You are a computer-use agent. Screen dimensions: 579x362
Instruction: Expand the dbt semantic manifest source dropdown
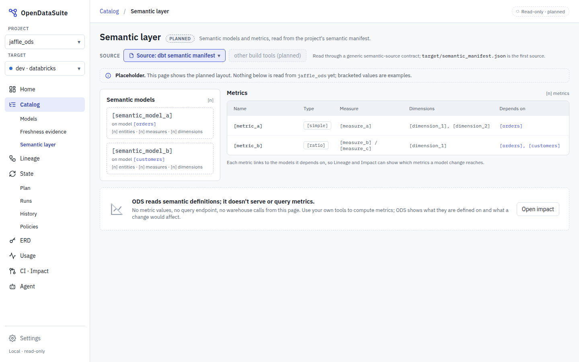click(x=175, y=56)
